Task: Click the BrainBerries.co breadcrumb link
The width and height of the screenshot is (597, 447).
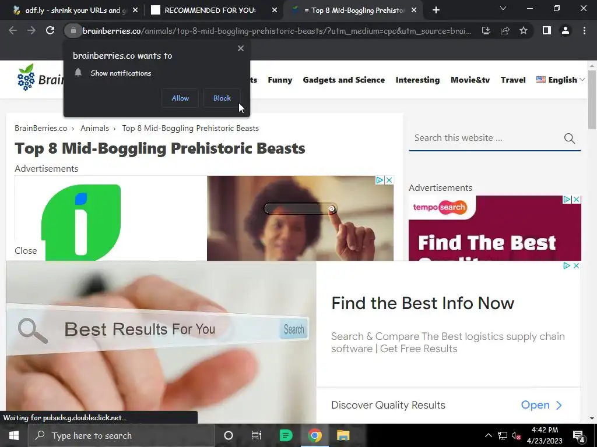Action: coord(41,128)
